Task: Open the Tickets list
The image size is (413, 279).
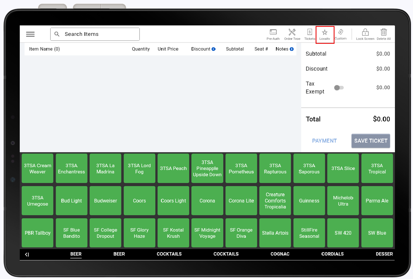Action: (310, 34)
